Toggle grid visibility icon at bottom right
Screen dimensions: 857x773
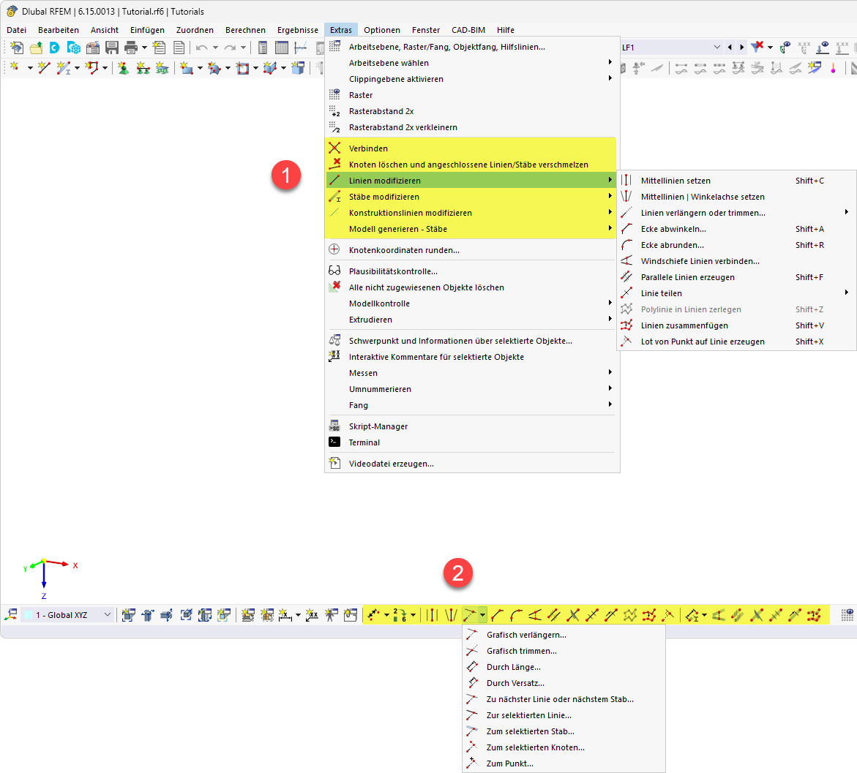point(847,615)
